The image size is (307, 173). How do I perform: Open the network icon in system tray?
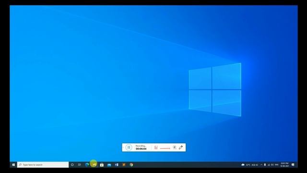[x=269, y=165]
